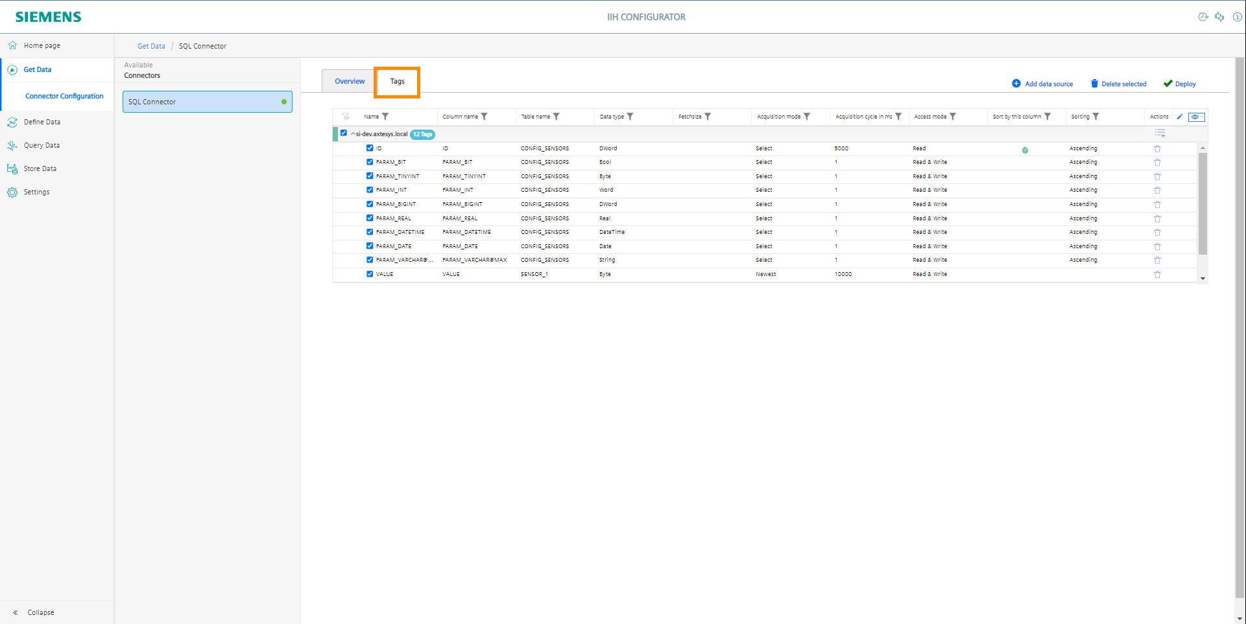Click the trash icon for VALUE row
This screenshot has width=1246, height=624.
[1157, 275]
